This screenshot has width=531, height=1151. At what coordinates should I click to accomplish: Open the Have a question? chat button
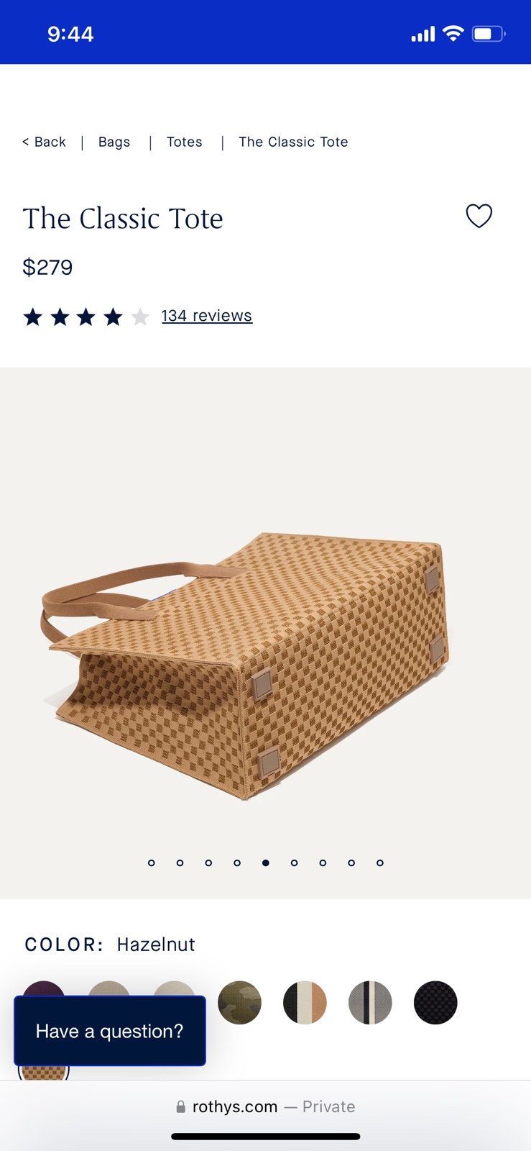coord(110,1031)
